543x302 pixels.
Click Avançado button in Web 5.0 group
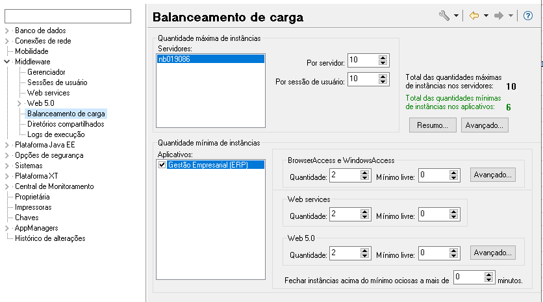(x=492, y=253)
